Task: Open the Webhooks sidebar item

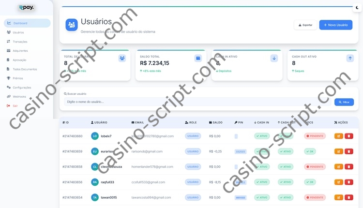Action: (19, 96)
